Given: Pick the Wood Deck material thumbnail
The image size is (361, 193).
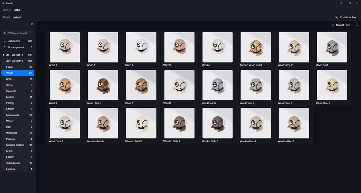Looking at the screenshot, I should tap(332, 47).
